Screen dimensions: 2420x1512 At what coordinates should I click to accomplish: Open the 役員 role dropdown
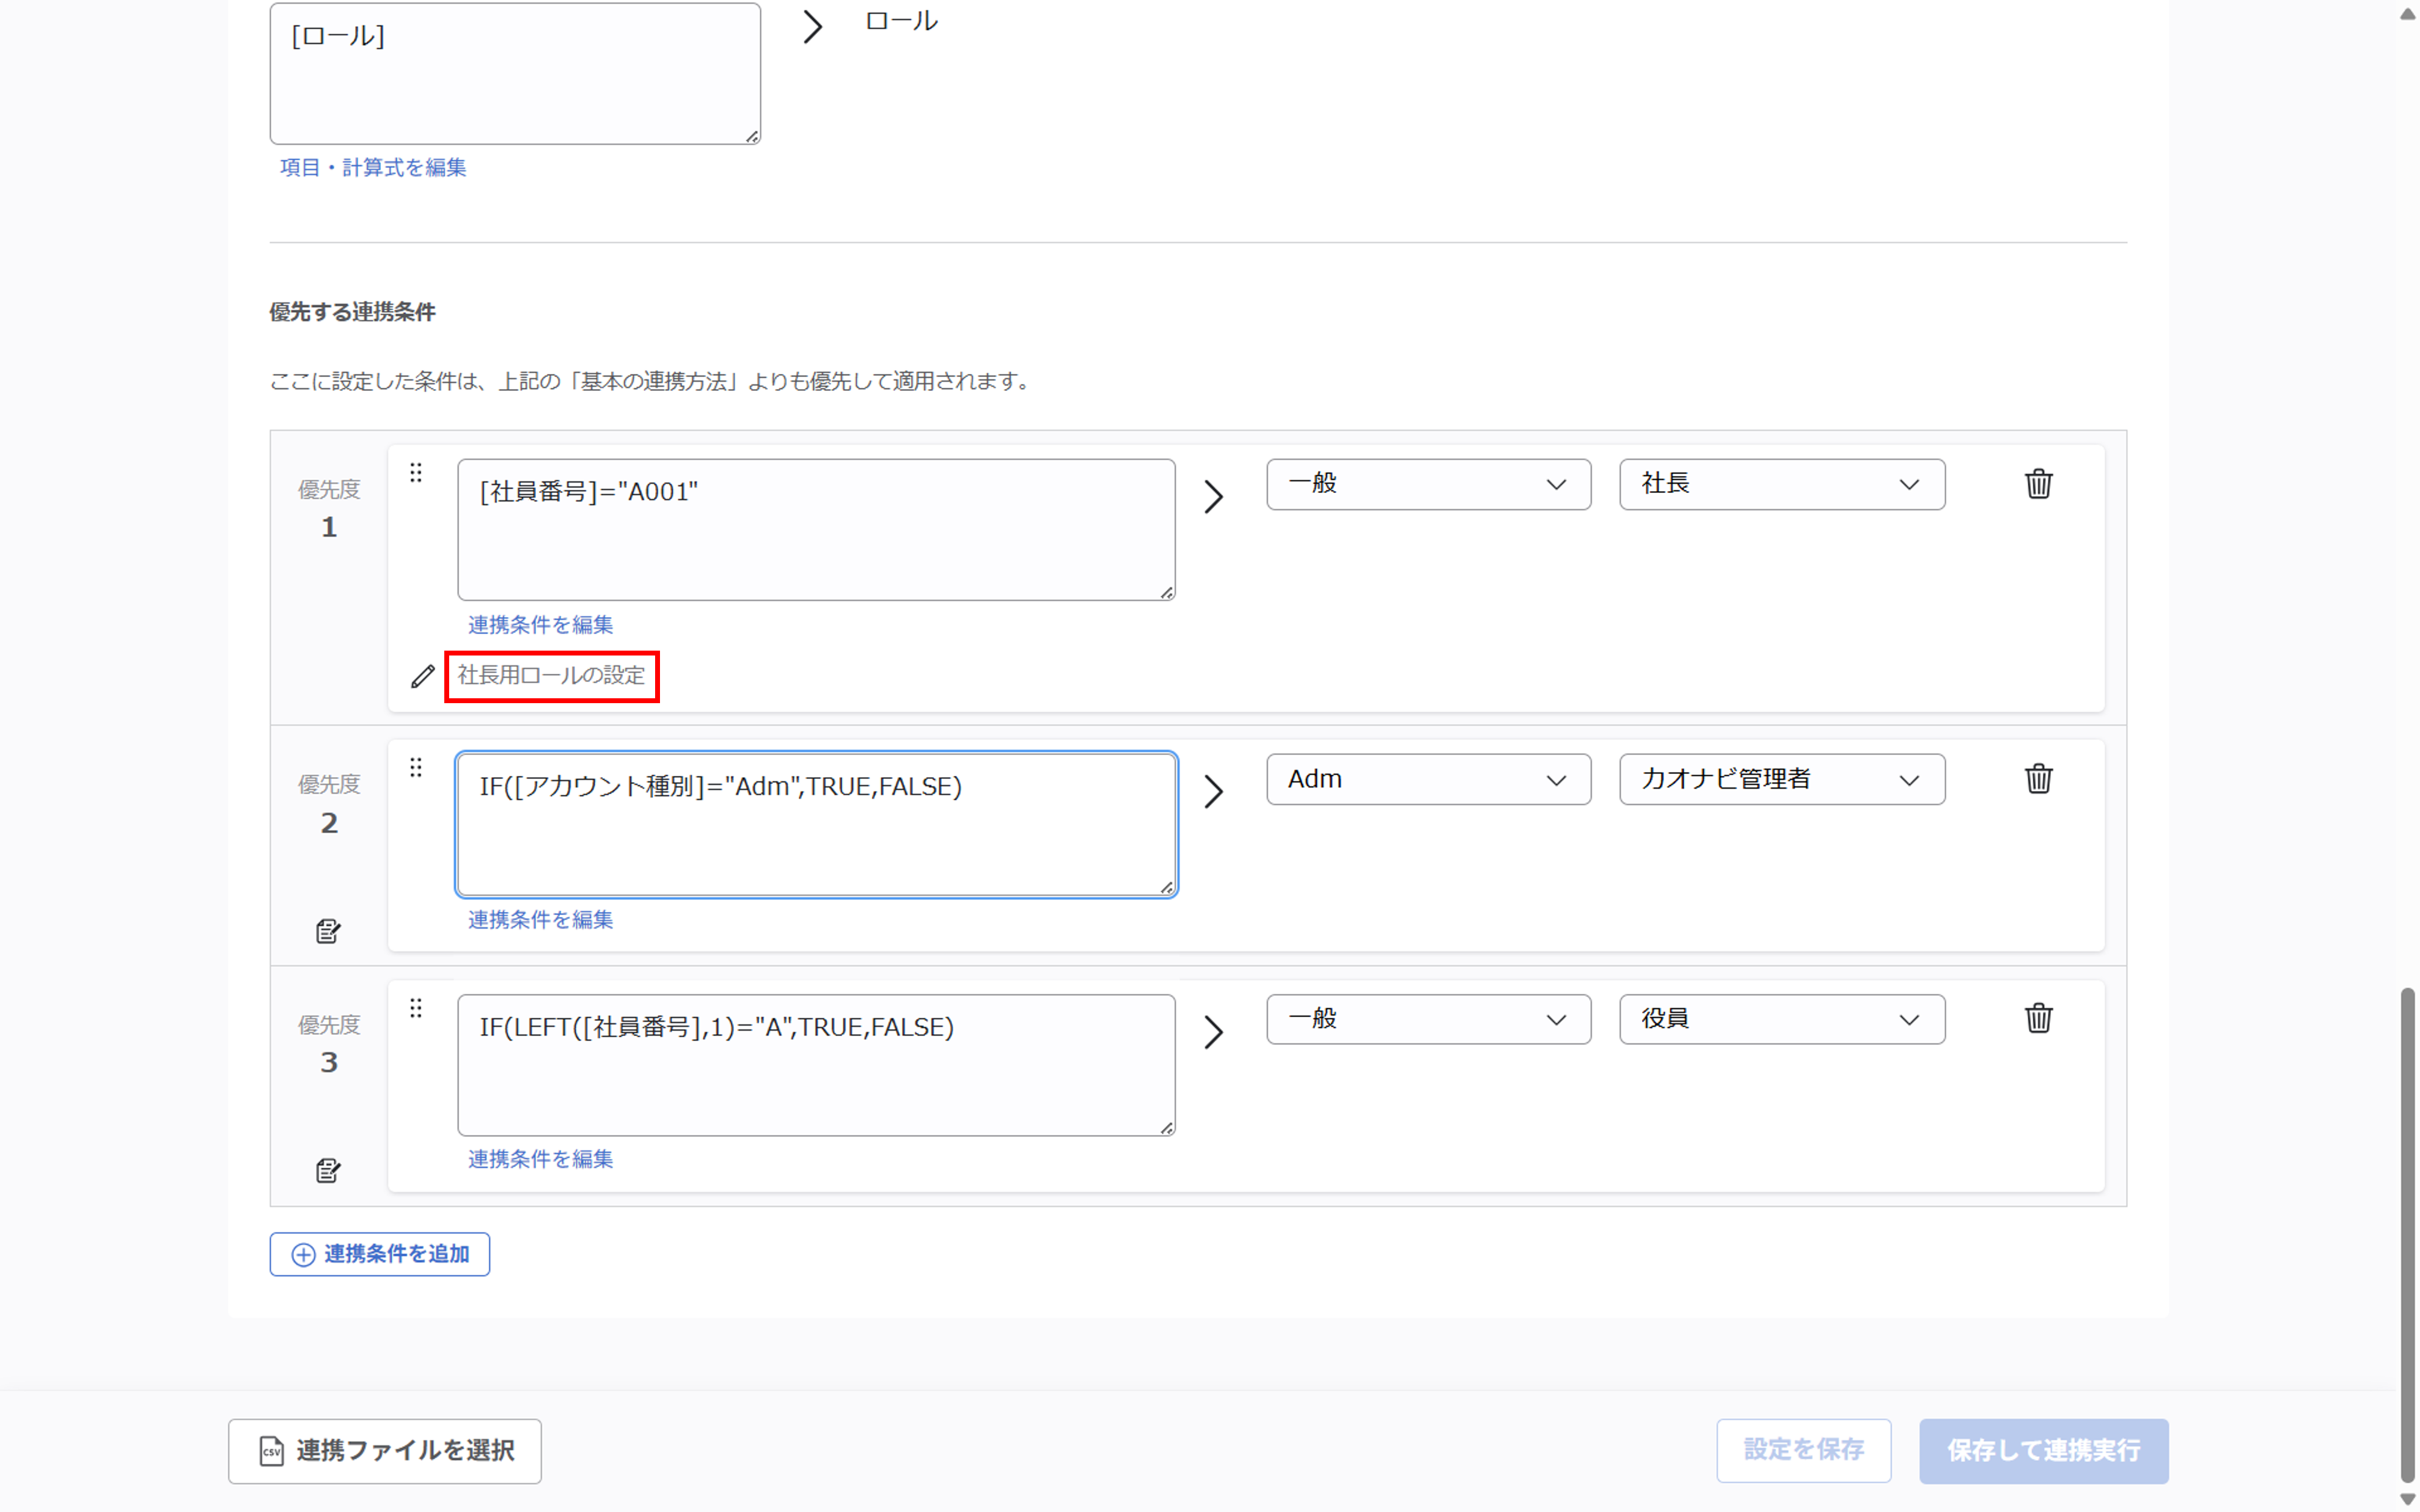point(1782,1019)
